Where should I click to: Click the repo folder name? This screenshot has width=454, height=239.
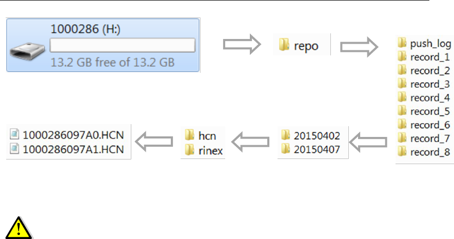point(307,46)
